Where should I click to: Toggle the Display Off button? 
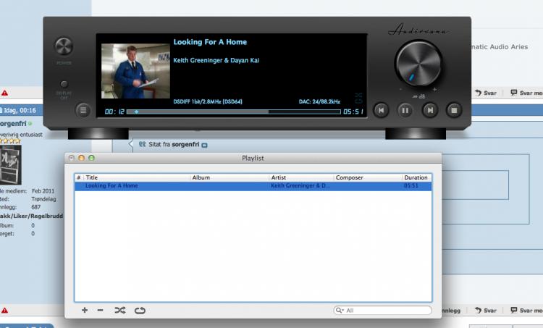pos(64,84)
